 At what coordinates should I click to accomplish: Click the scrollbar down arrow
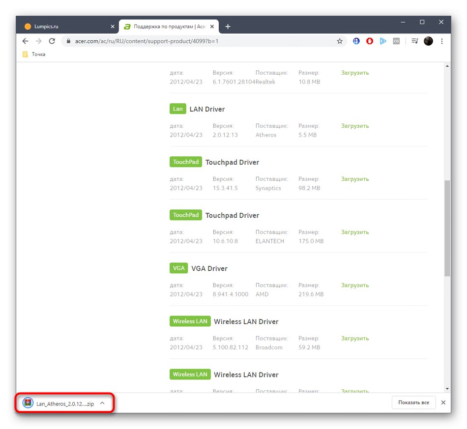[447, 389]
